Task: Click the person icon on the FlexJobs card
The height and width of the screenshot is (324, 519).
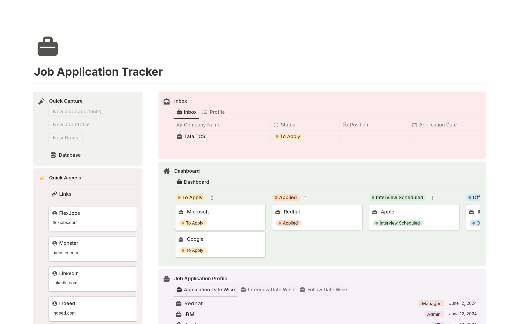Action: coord(55,213)
